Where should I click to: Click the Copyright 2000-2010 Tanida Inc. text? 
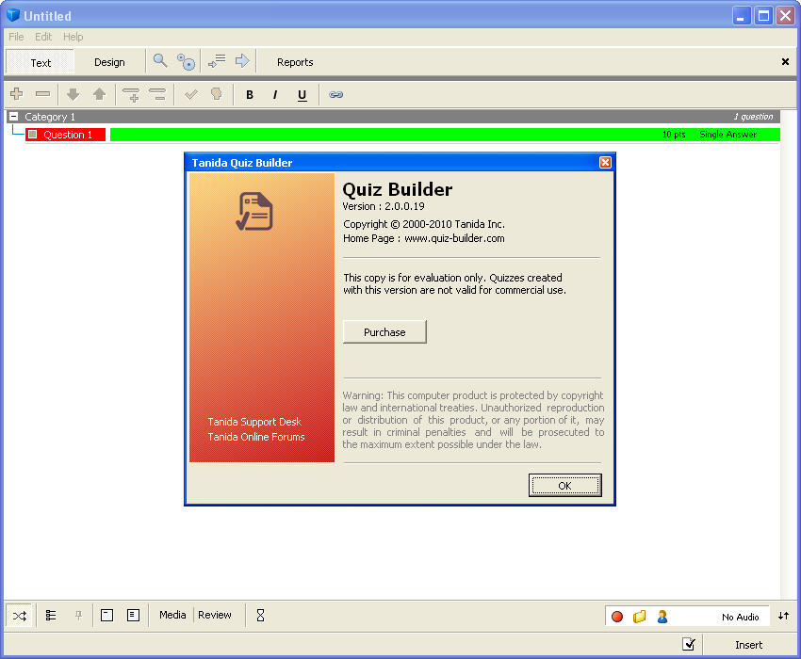coord(424,224)
